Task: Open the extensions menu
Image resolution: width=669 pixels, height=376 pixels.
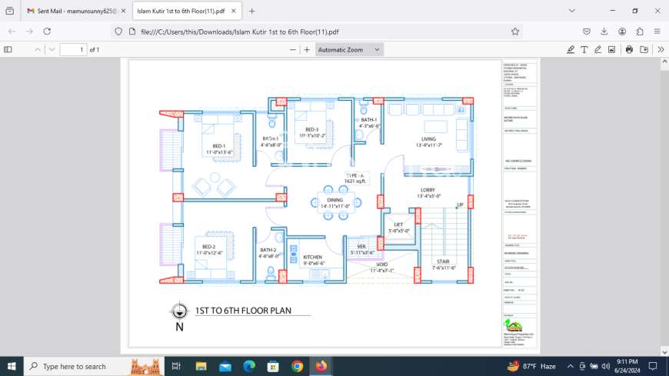Action: point(640,32)
